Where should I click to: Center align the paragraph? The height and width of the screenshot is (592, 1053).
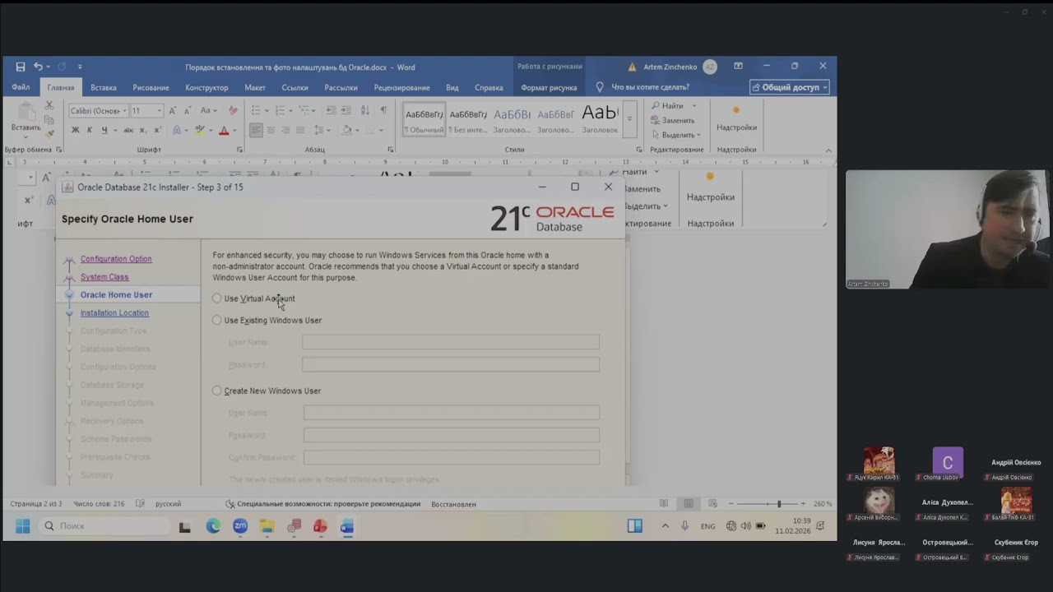[x=271, y=130]
